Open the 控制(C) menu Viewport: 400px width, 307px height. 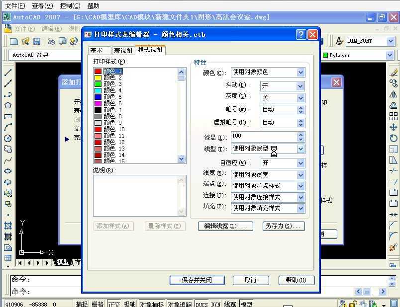click(x=70, y=5)
